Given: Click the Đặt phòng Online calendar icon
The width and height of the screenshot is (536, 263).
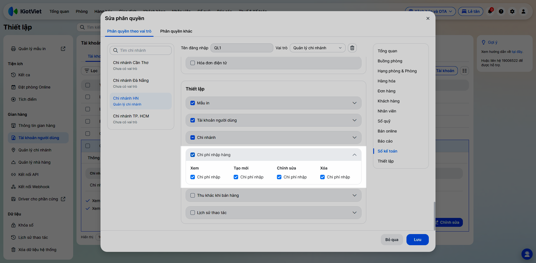Looking at the screenshot, I should [13, 87].
